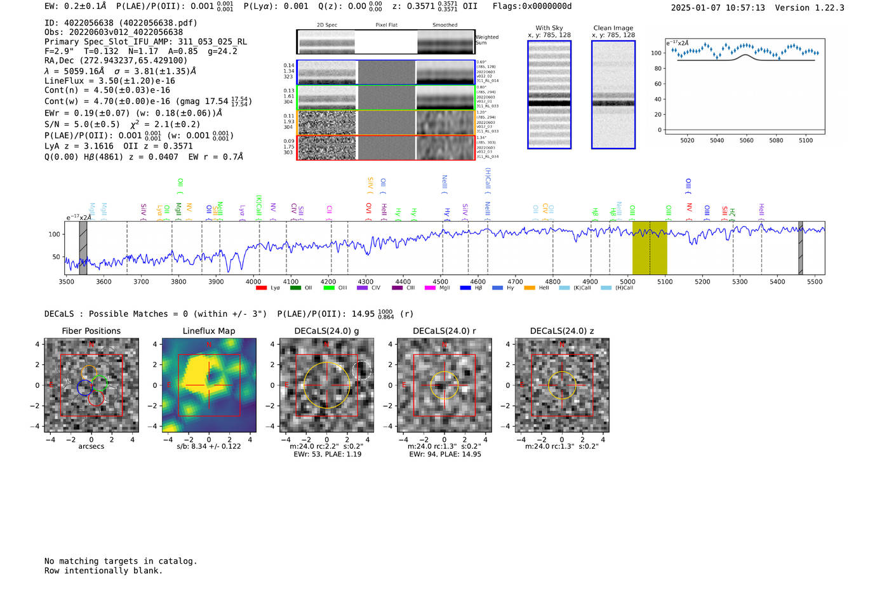Screen dimensions: 889x605
Task: Click the S/N = 5.0(±0.5) text
Action: (x=82, y=124)
